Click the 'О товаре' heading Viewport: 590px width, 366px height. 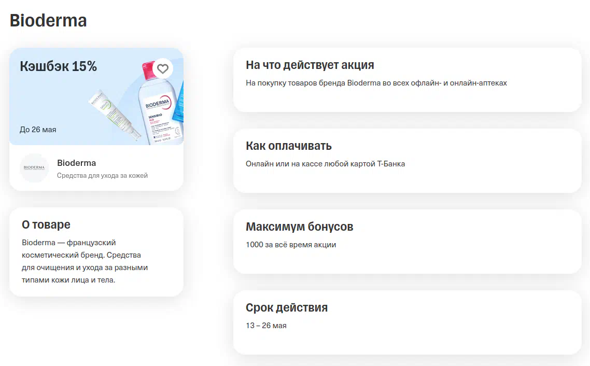tap(46, 224)
